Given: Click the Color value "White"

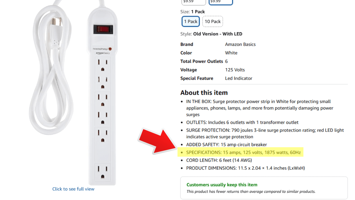Looking at the screenshot, I should click(231, 53).
